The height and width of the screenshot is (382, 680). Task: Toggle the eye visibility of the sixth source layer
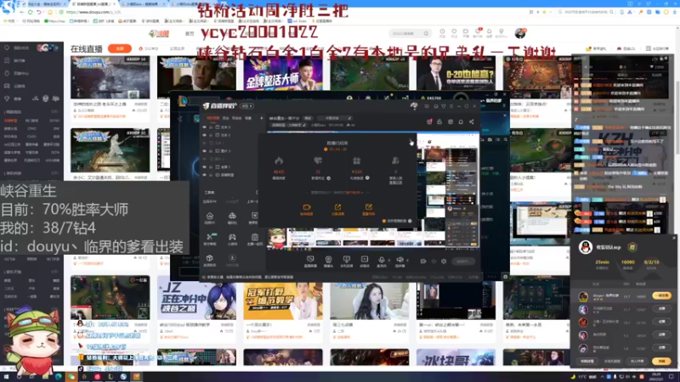[205, 166]
